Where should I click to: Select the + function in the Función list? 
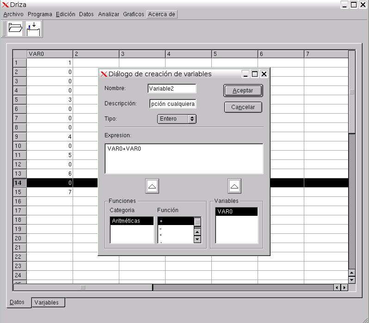click(176, 221)
